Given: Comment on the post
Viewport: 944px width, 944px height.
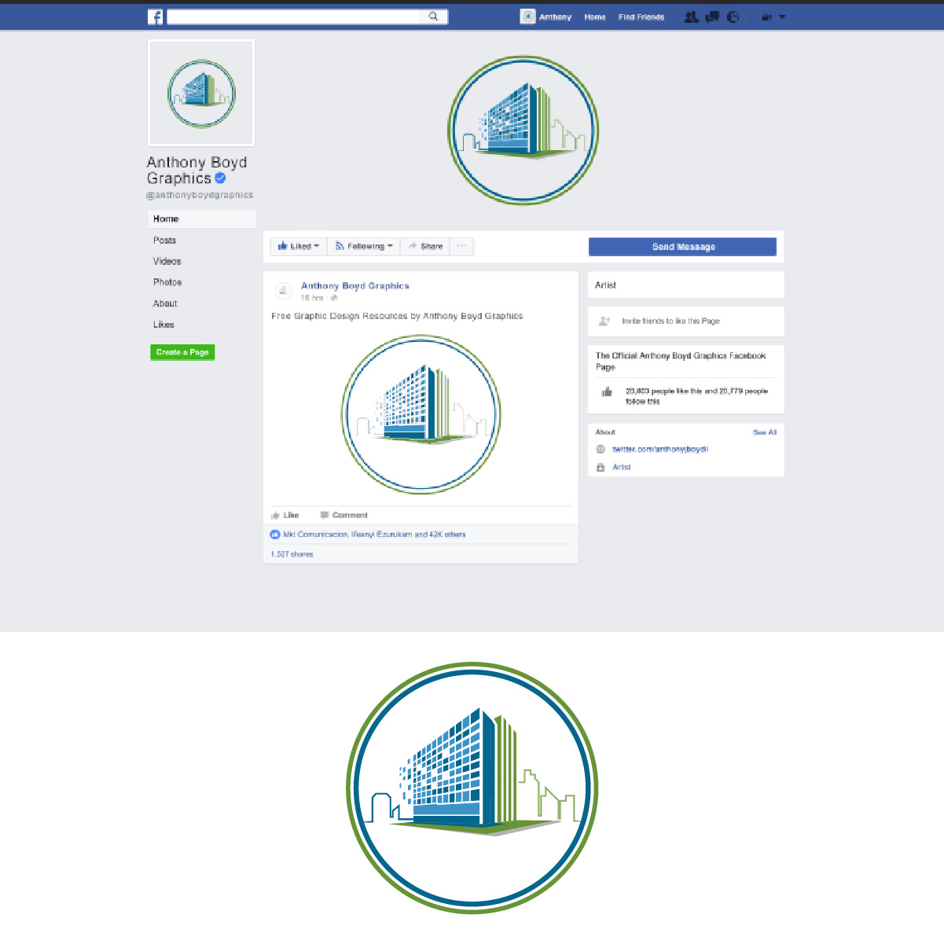Looking at the screenshot, I should 344,516.
